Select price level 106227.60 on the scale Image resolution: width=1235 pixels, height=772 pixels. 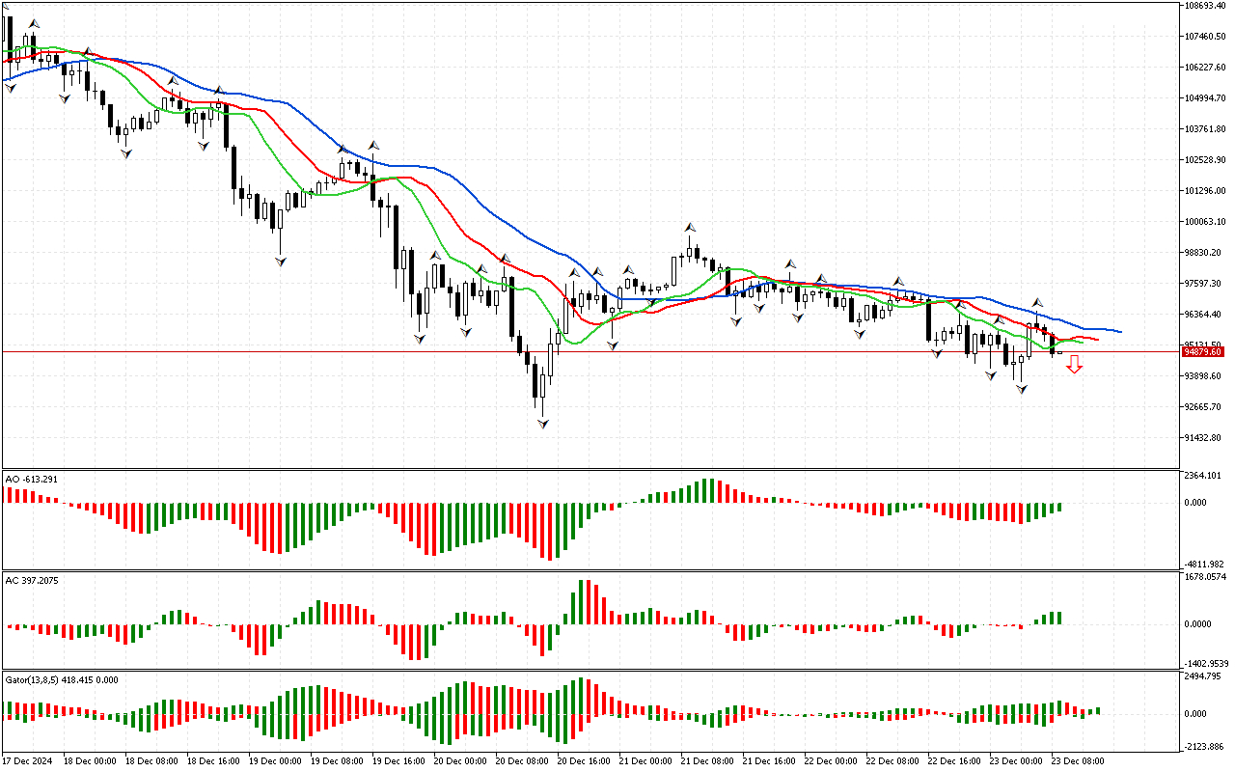[1206, 68]
